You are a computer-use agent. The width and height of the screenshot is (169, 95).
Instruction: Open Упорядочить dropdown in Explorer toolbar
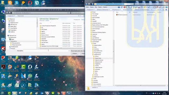pos(90,10)
